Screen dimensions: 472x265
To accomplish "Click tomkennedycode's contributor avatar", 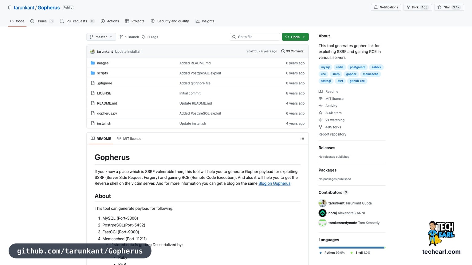I will (322, 223).
